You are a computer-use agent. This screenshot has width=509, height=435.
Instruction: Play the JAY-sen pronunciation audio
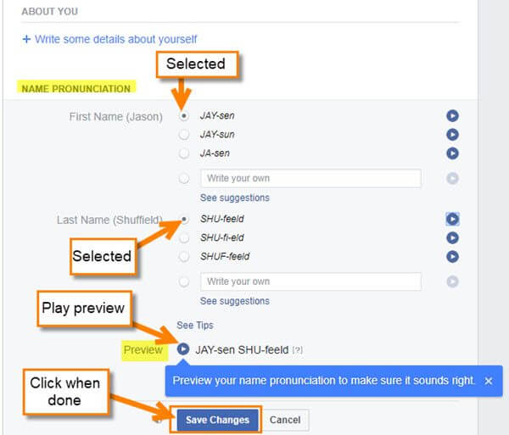coord(452,116)
